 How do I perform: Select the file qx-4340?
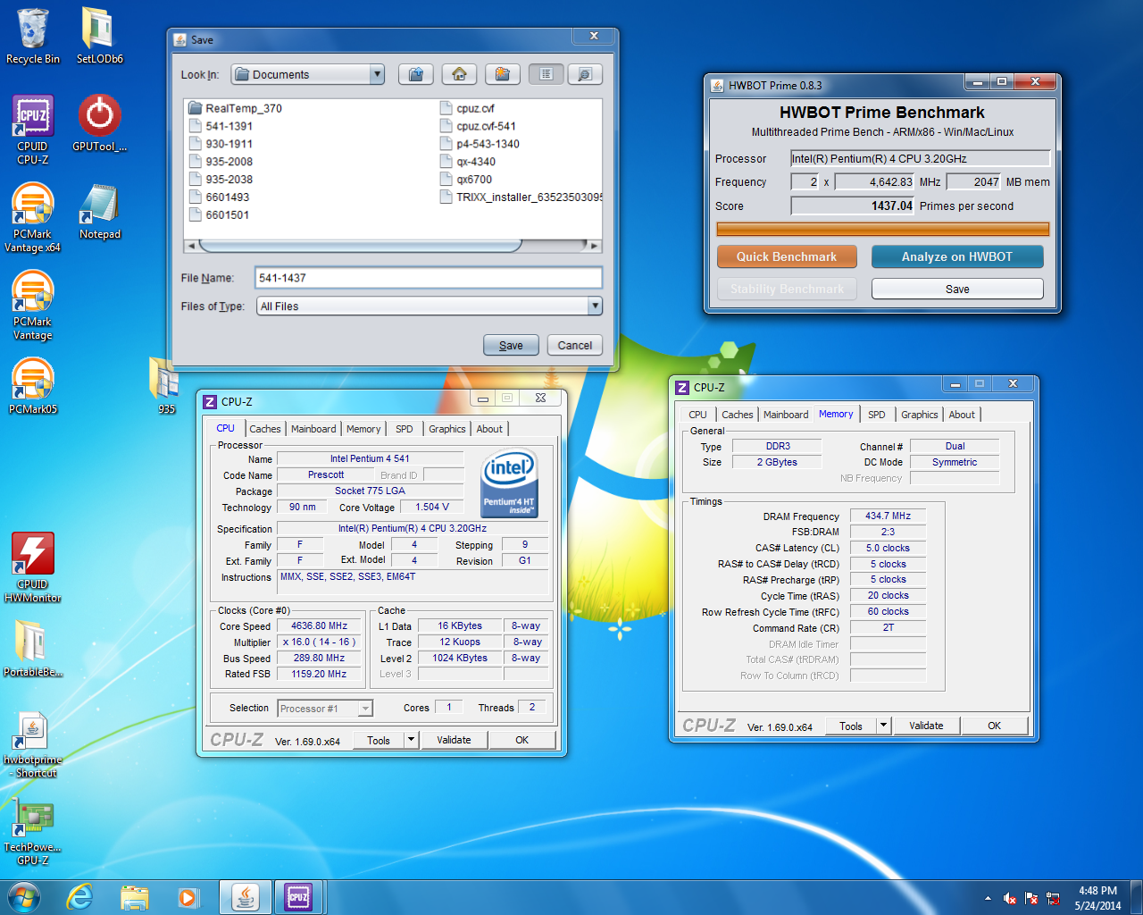(468, 162)
